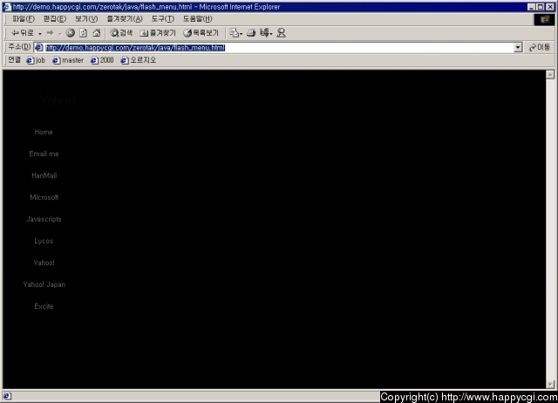Open the job links bar shortcut
The image size is (558, 403).
[x=36, y=60]
